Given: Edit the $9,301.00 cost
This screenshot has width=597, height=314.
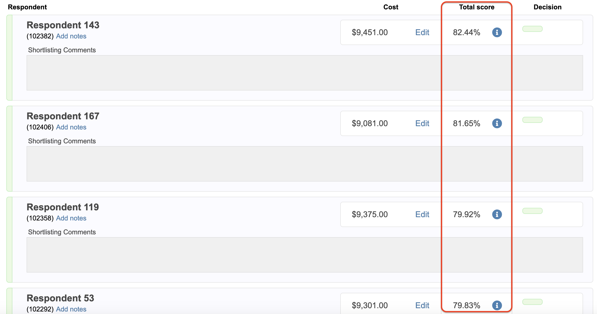Looking at the screenshot, I should [x=422, y=305].
